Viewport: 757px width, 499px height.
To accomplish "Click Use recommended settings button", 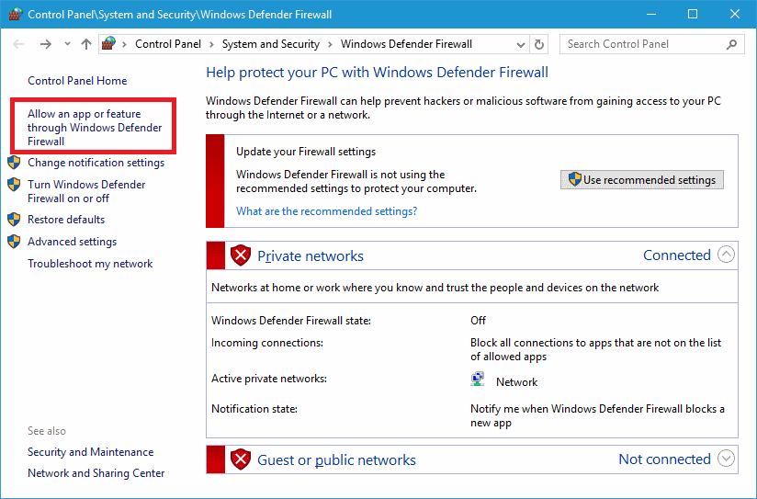I will coord(641,180).
